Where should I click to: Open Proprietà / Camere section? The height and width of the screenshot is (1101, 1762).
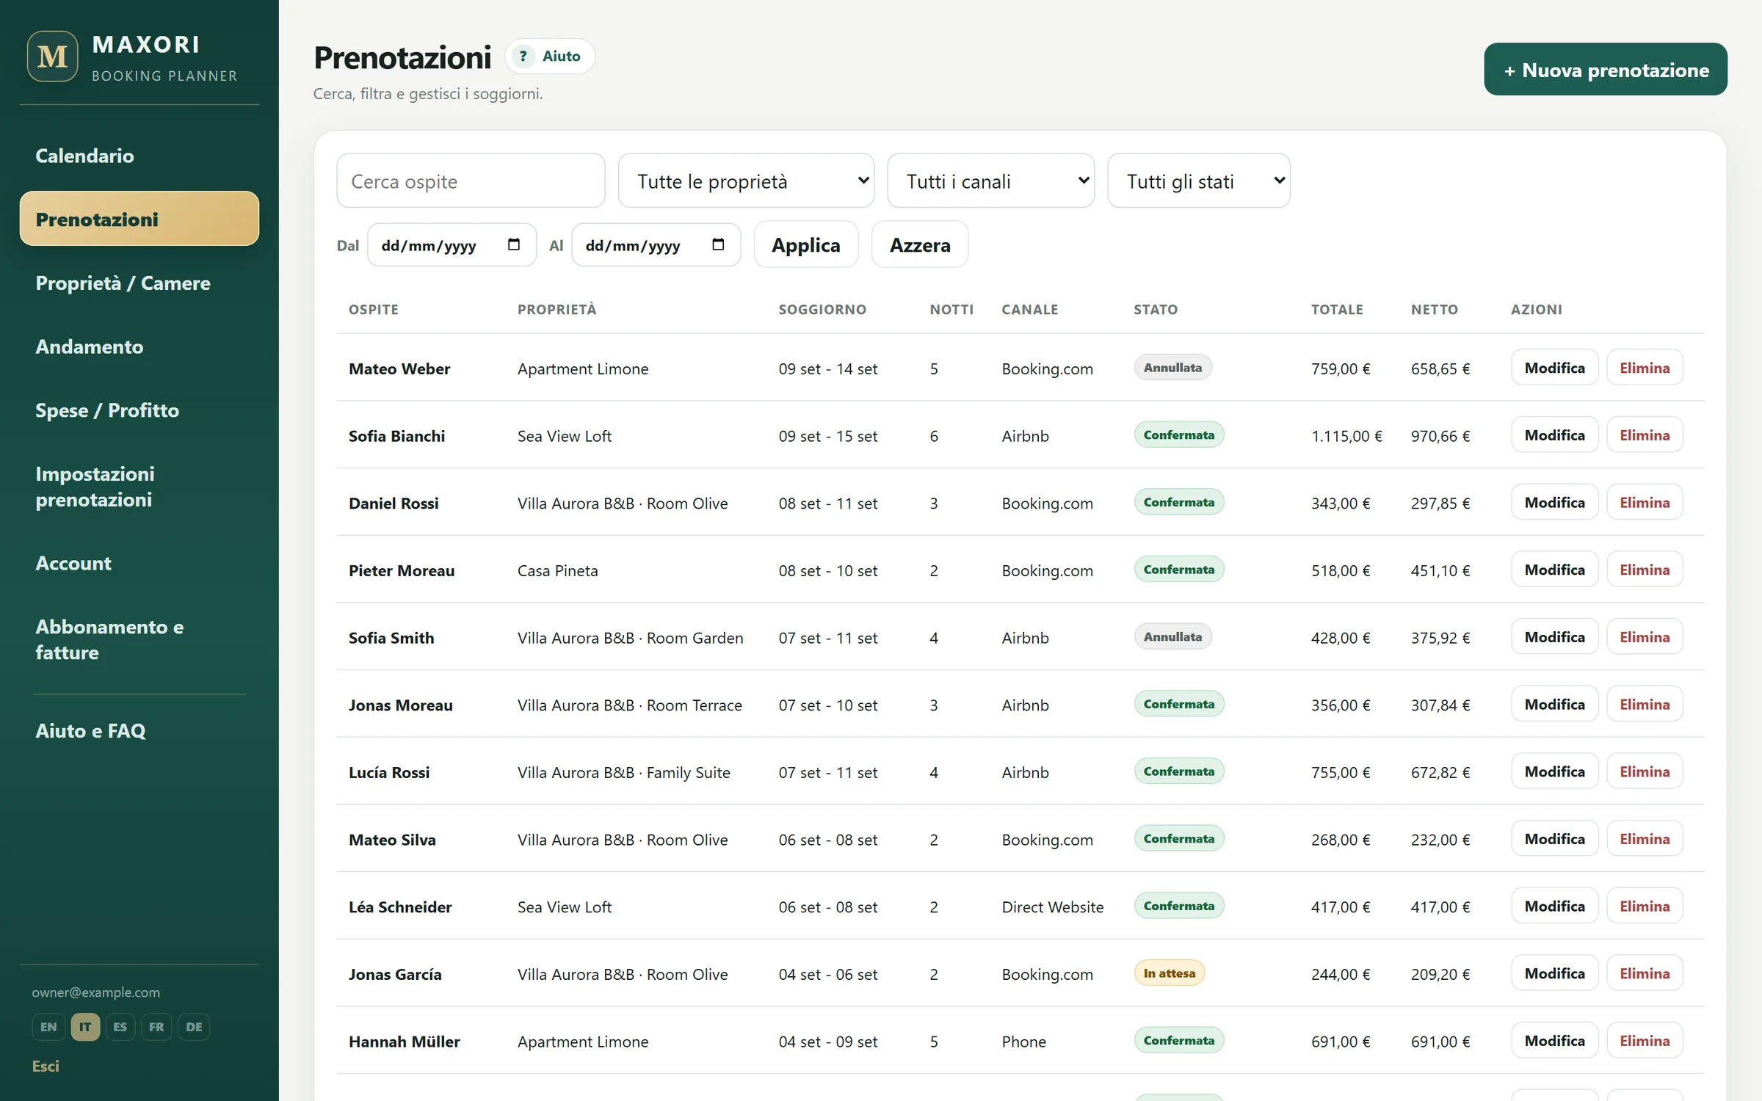pos(139,283)
